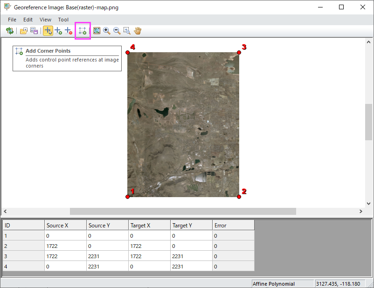Close the Georeference Image window
This screenshot has width=374, height=288.
[x=363, y=7]
